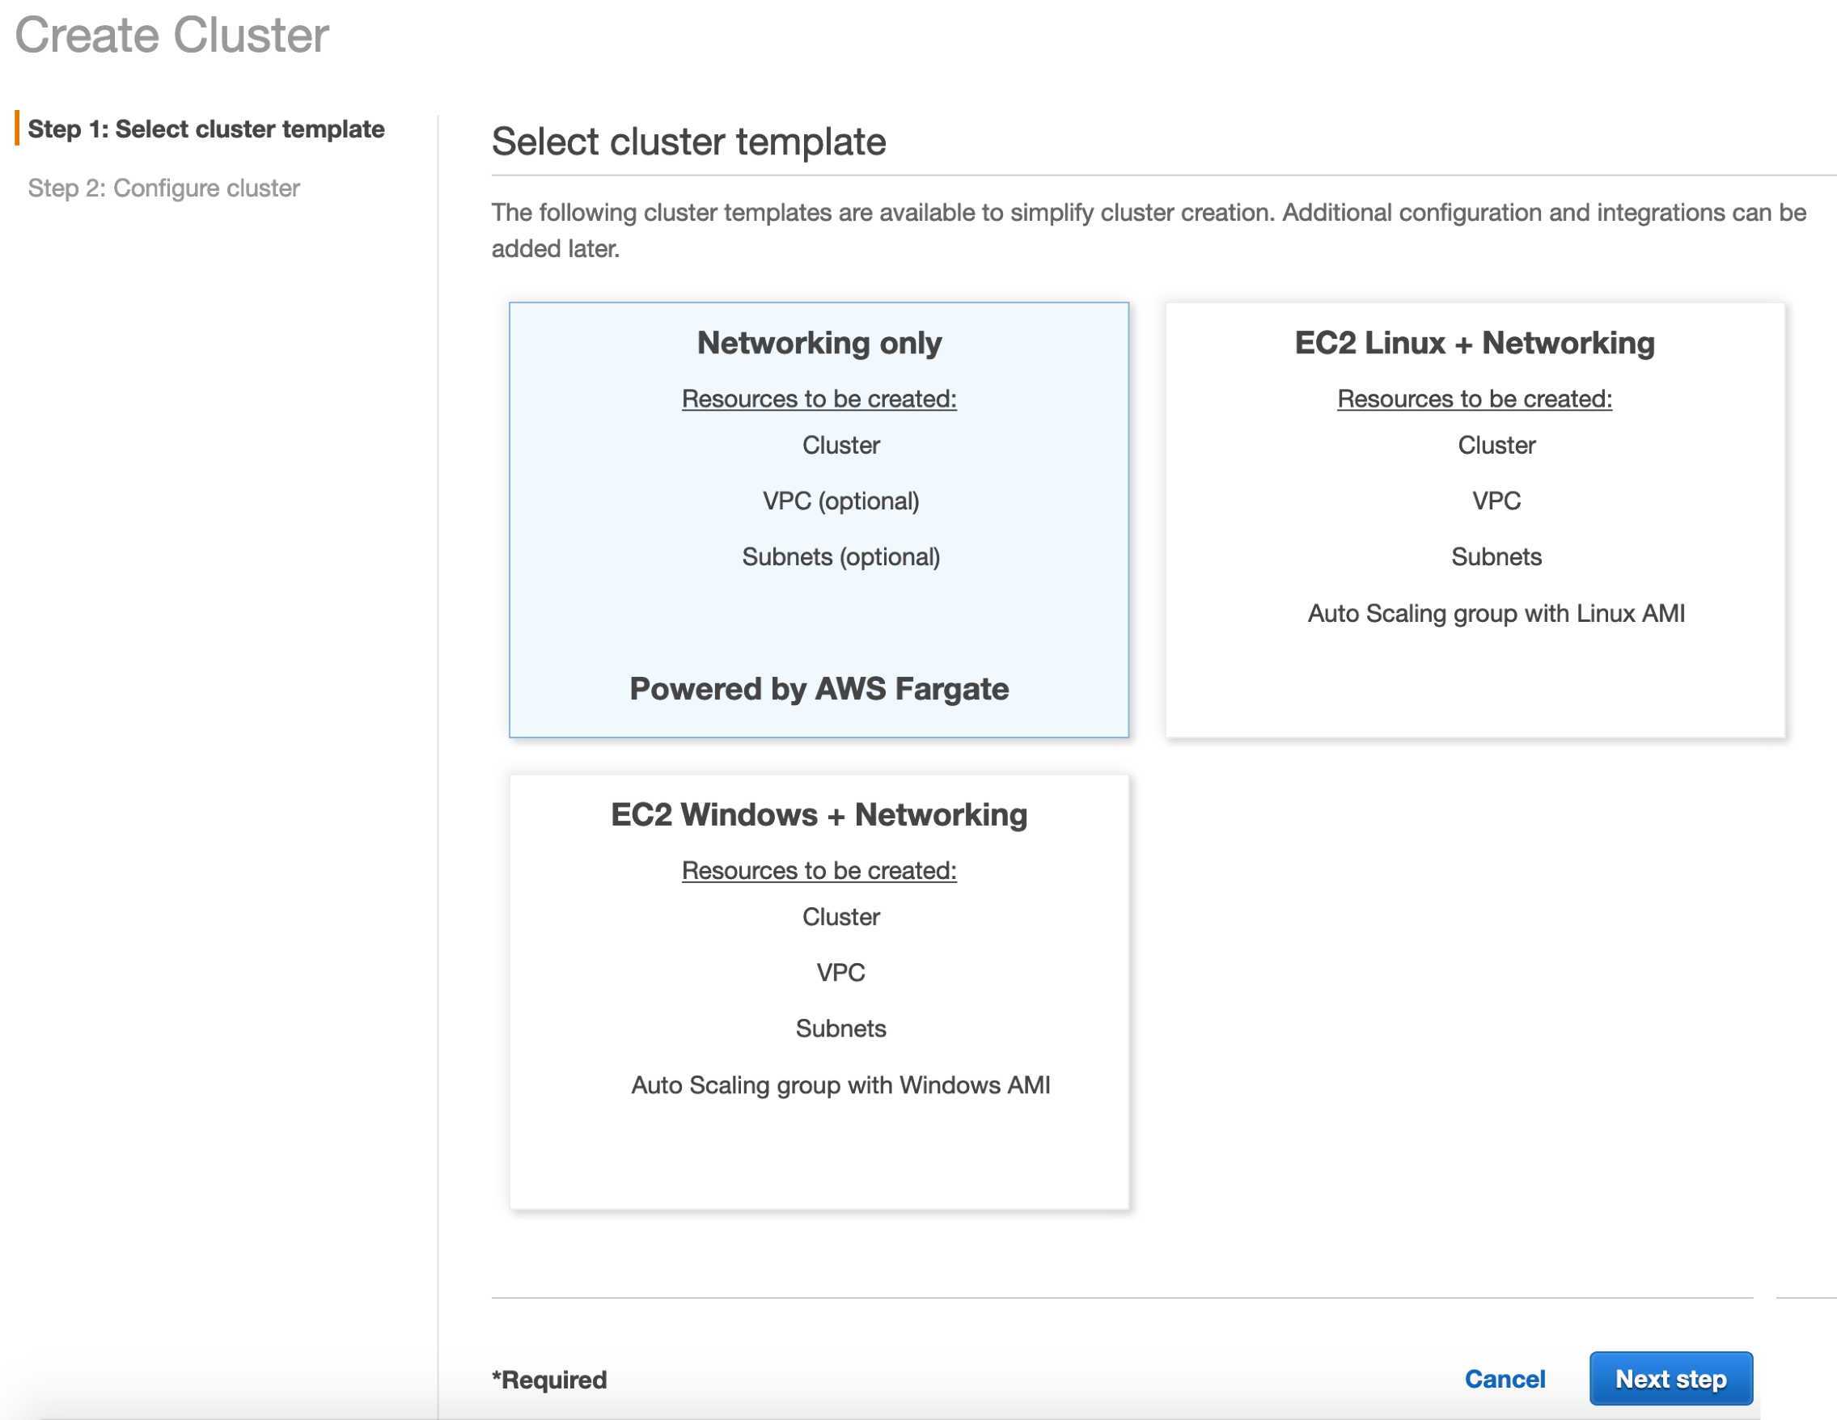Click 'Resources to be created:' in Networking only card
This screenshot has width=1837, height=1420.
tap(819, 399)
